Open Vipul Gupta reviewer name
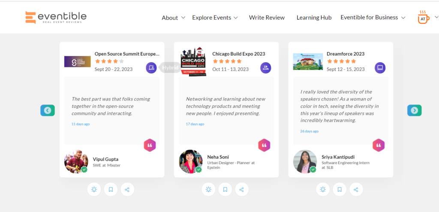Image resolution: width=439 pixels, height=212 pixels. click(x=105, y=159)
